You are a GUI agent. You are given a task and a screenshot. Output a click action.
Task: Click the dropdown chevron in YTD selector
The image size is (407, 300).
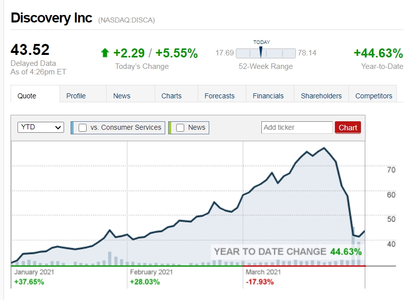pos(58,127)
